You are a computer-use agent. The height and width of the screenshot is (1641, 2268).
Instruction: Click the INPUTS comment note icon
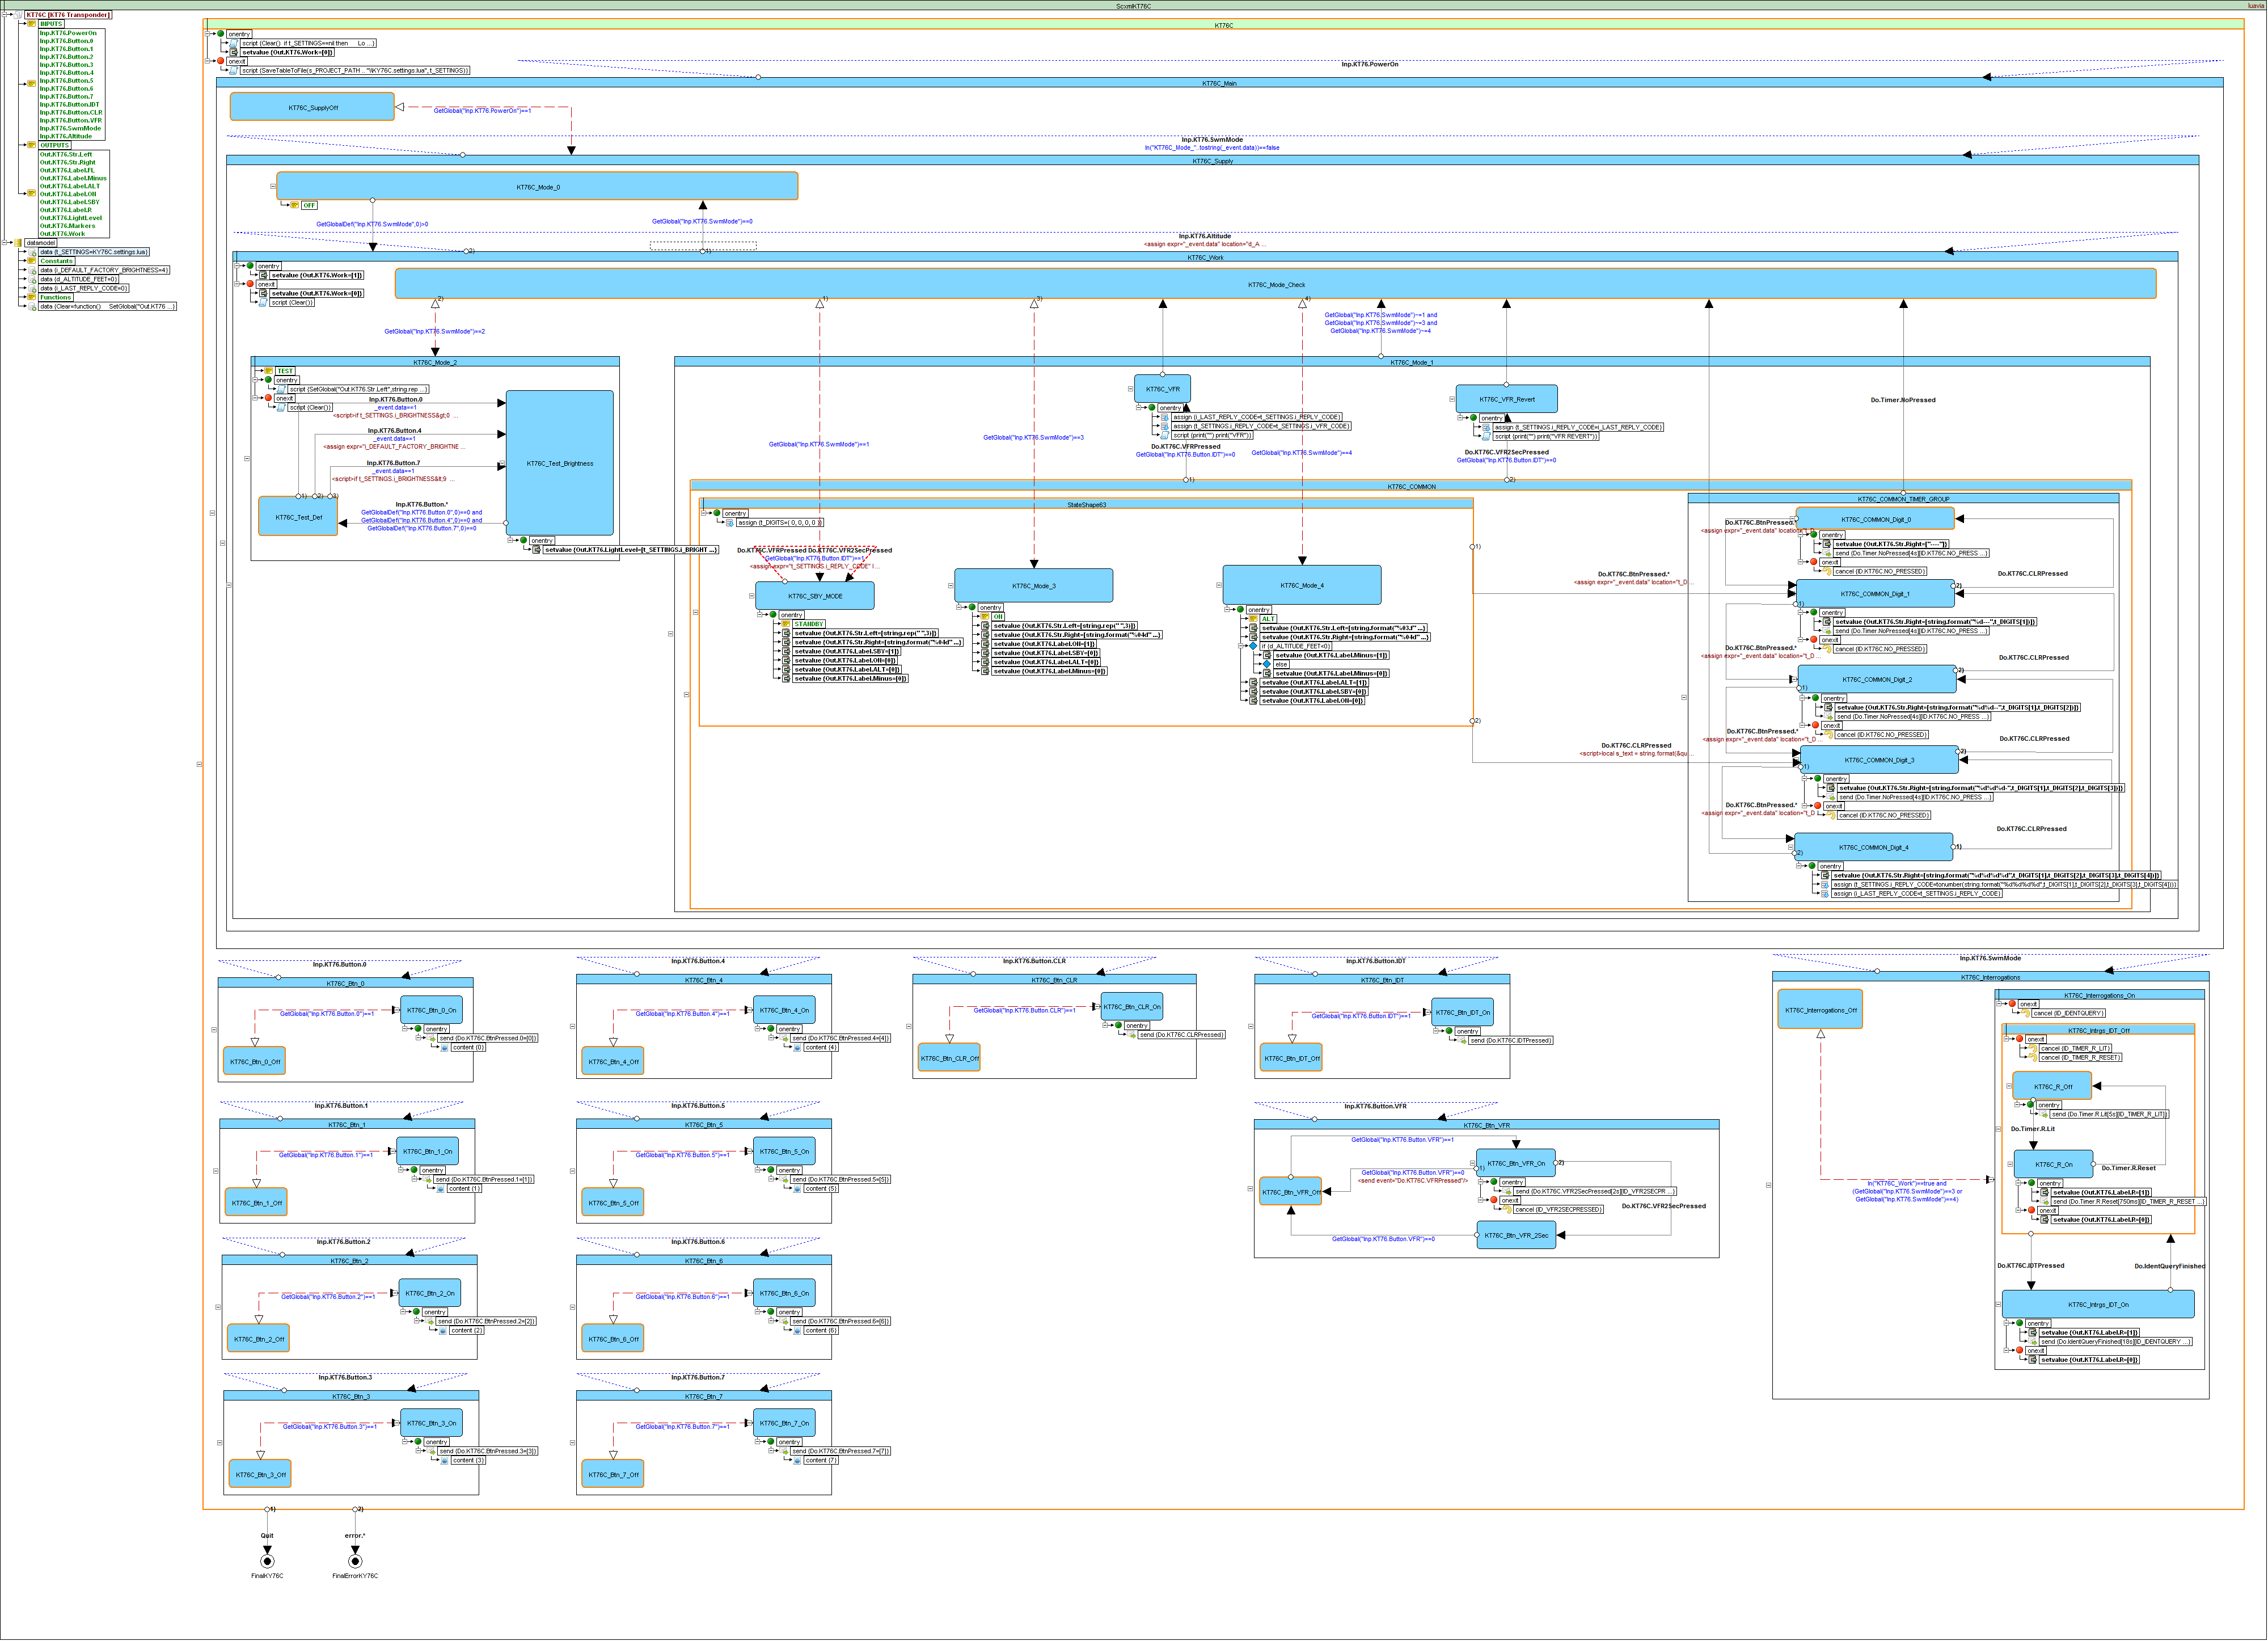click(32, 24)
